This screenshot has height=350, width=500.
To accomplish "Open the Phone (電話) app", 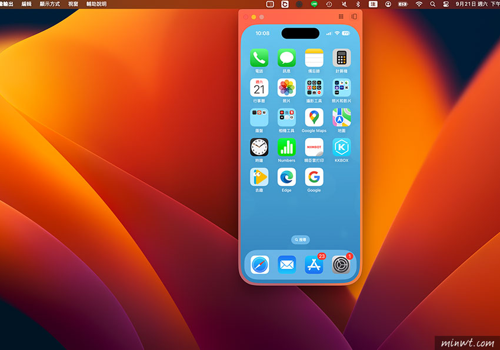I will (259, 58).
